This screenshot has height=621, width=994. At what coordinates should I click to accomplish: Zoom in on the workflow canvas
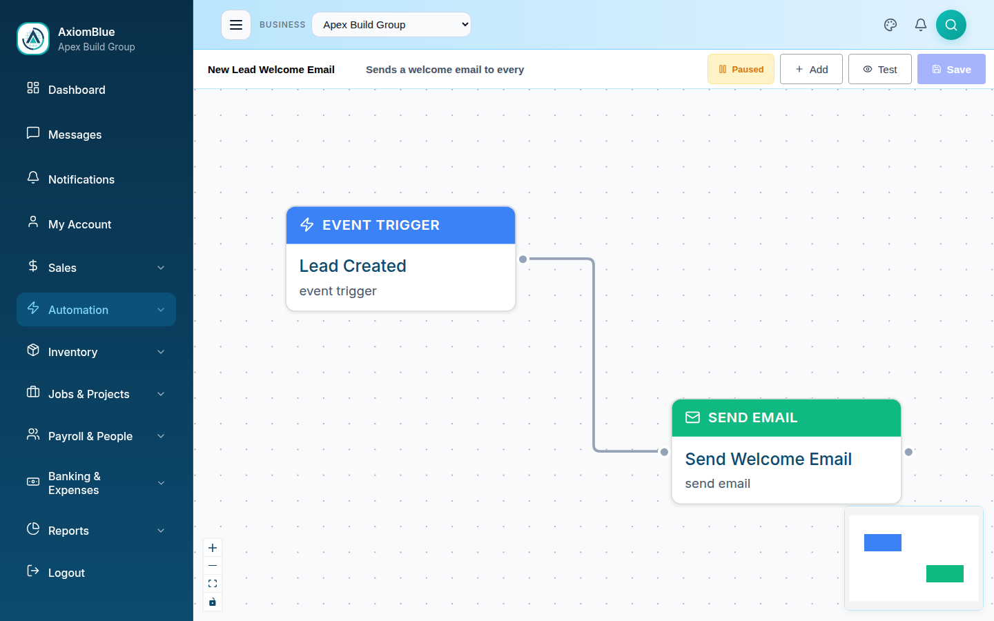pos(213,548)
